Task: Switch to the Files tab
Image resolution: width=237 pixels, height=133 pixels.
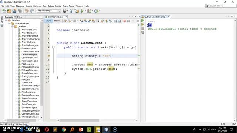Action: 20,17
